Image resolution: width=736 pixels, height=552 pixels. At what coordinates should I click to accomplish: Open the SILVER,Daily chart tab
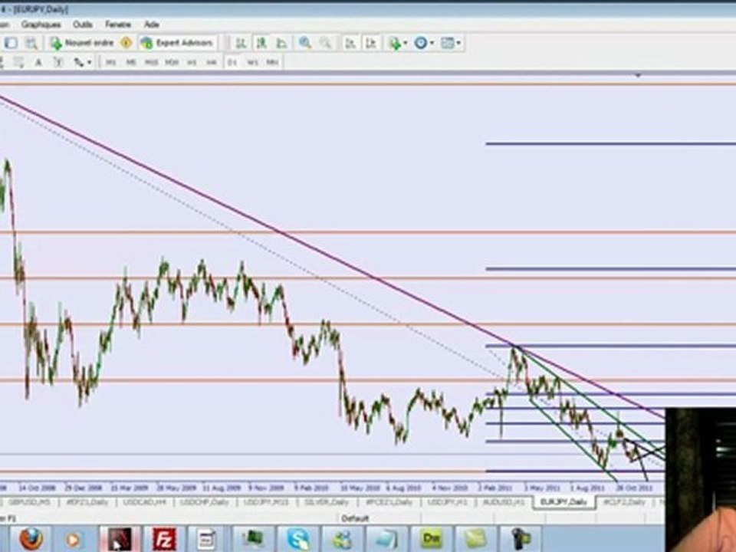[x=327, y=502]
